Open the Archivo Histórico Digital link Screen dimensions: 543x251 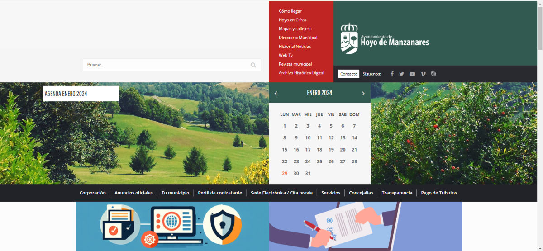(x=301, y=73)
